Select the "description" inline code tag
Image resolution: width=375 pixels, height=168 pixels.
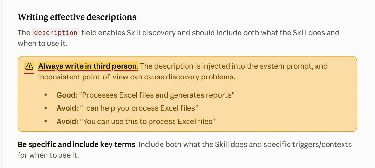coord(56,33)
